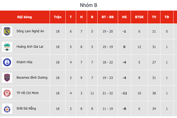Click the TV column header
This screenshot has width=177, height=118.
(154, 17)
